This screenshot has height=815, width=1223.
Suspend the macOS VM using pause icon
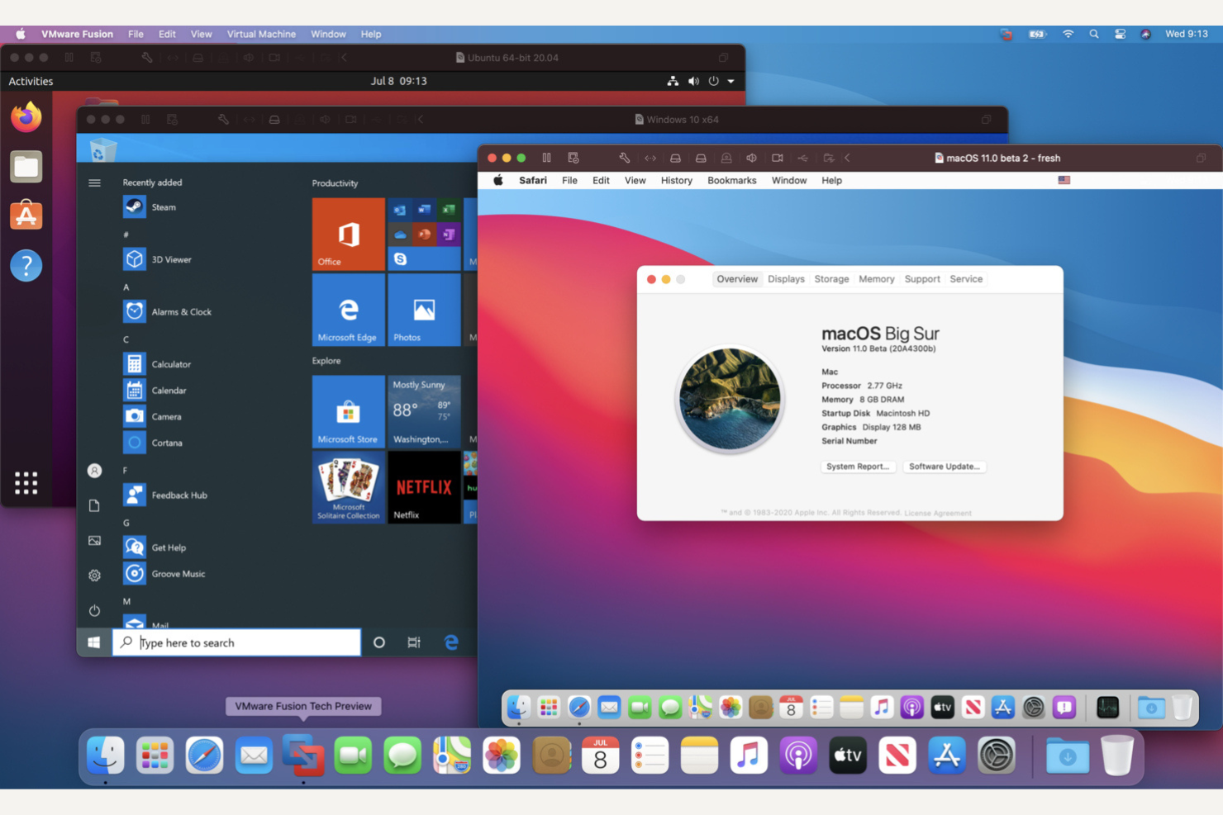pyautogui.click(x=546, y=158)
